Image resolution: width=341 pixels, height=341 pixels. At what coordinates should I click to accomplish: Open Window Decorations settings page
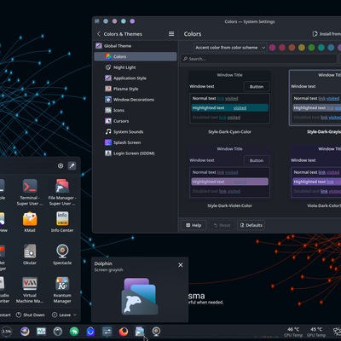click(x=136, y=100)
